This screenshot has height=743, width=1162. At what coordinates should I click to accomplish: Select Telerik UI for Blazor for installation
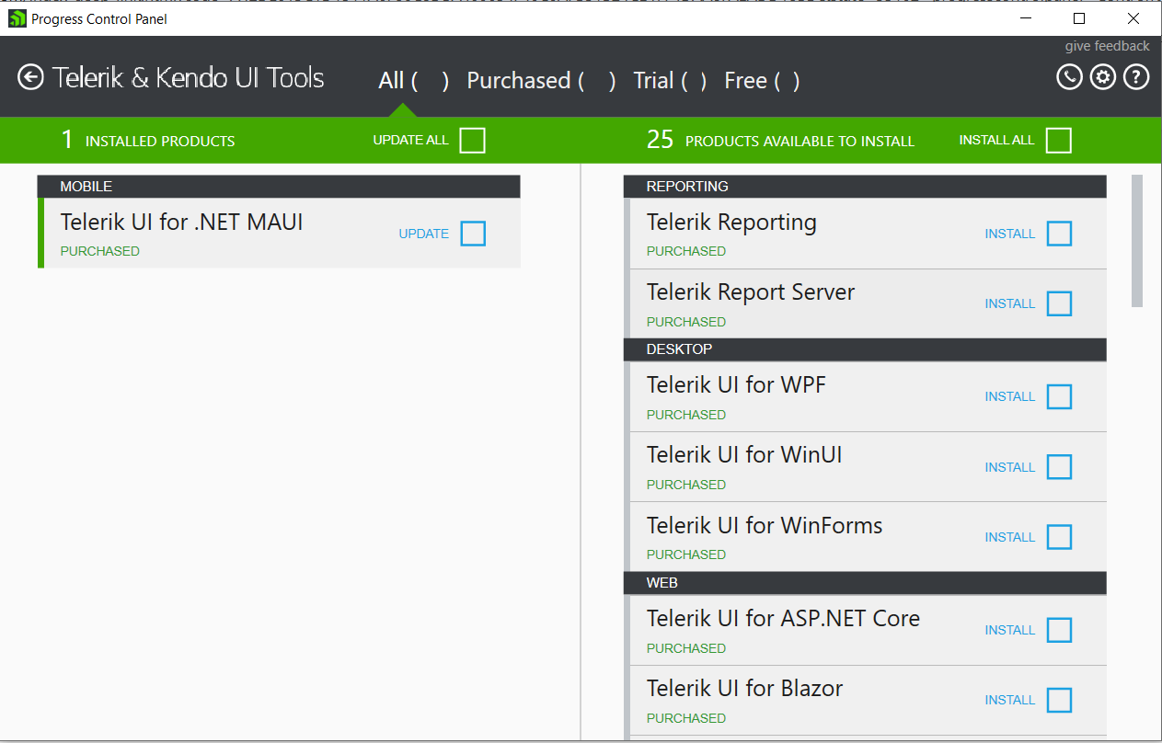pos(1060,700)
